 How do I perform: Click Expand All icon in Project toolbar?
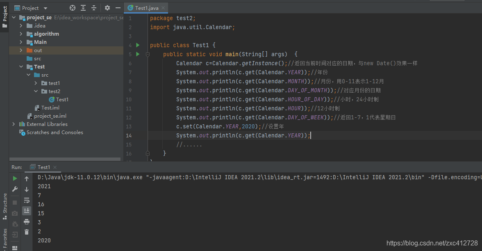pyautogui.click(x=83, y=8)
